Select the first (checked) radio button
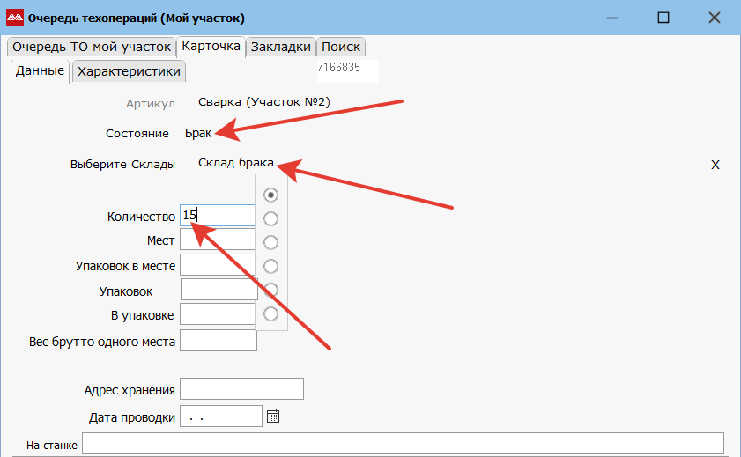This screenshot has width=741, height=457. pos(271,195)
